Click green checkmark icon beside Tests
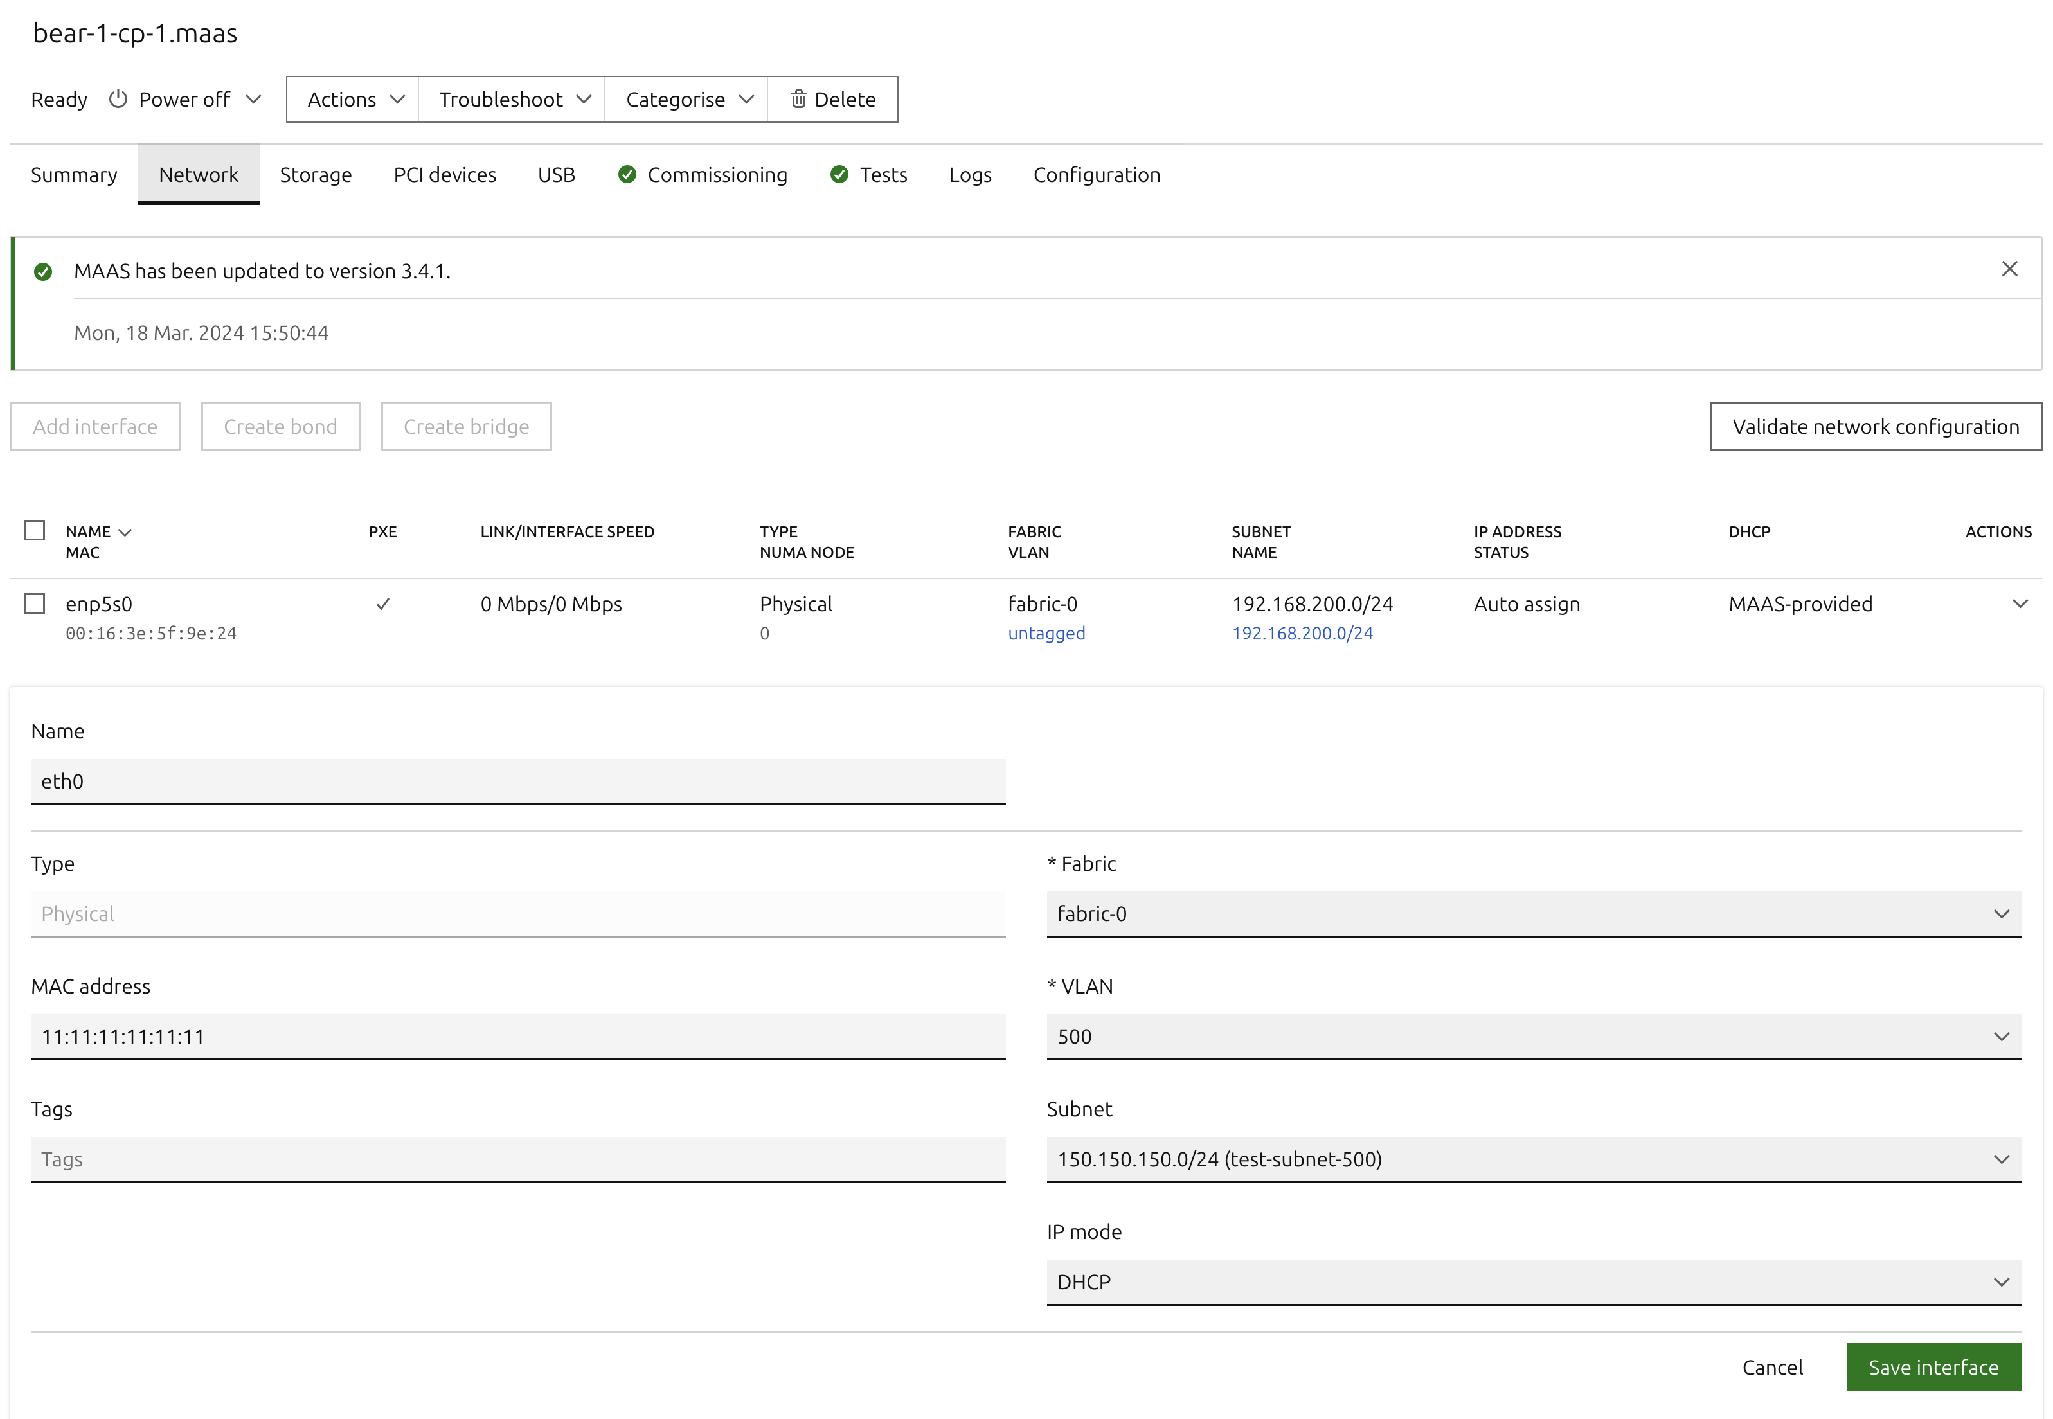 (838, 174)
